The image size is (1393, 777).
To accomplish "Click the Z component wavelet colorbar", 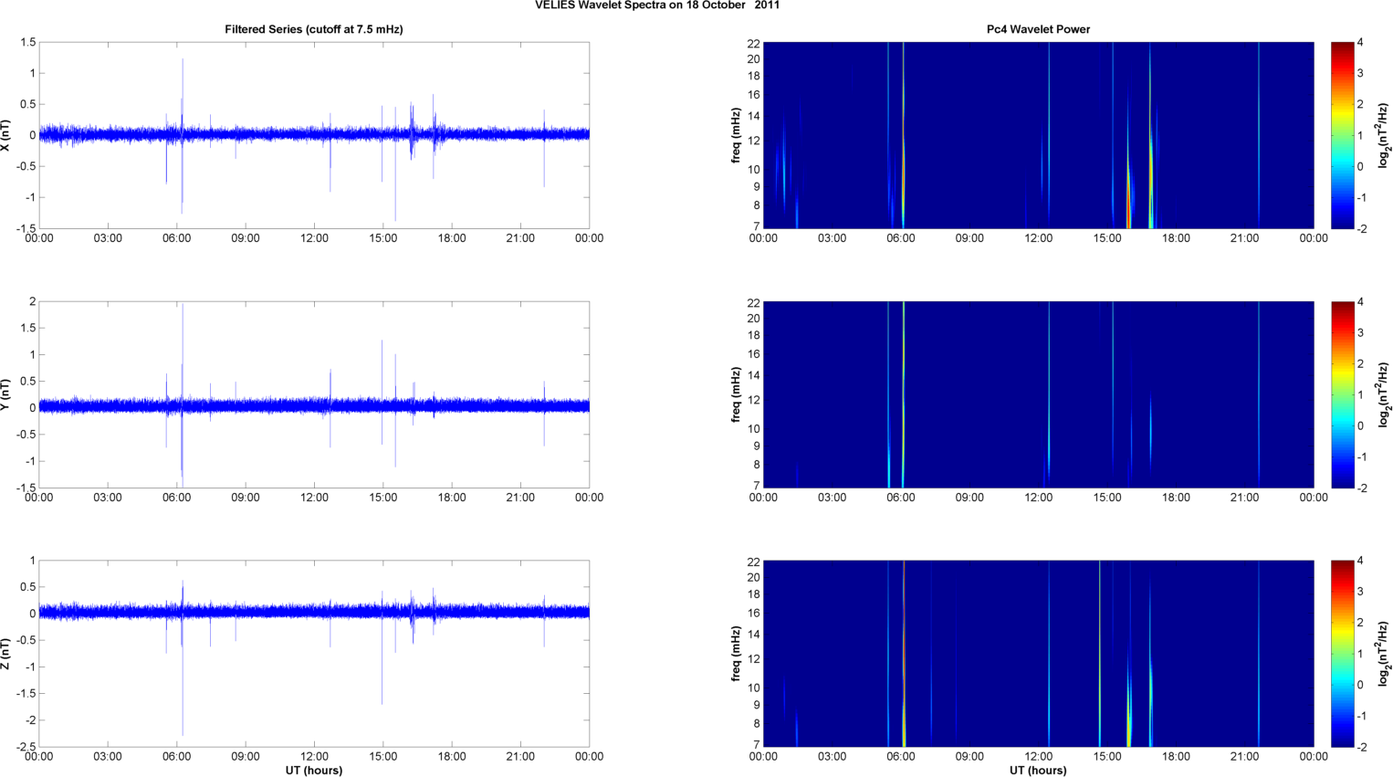I will coord(1342,654).
